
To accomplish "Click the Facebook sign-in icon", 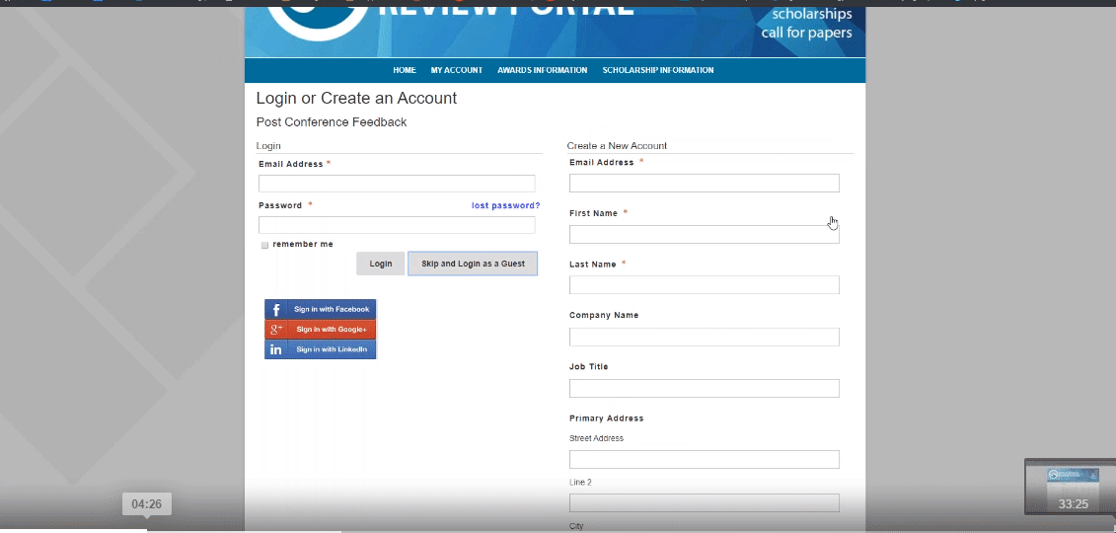I will [276, 309].
